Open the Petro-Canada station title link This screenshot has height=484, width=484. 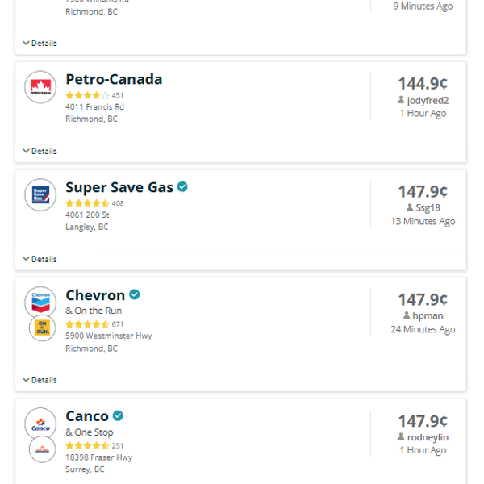pos(114,80)
